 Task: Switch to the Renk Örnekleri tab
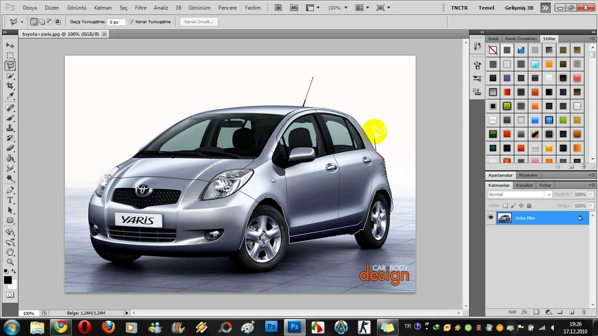[x=521, y=39]
